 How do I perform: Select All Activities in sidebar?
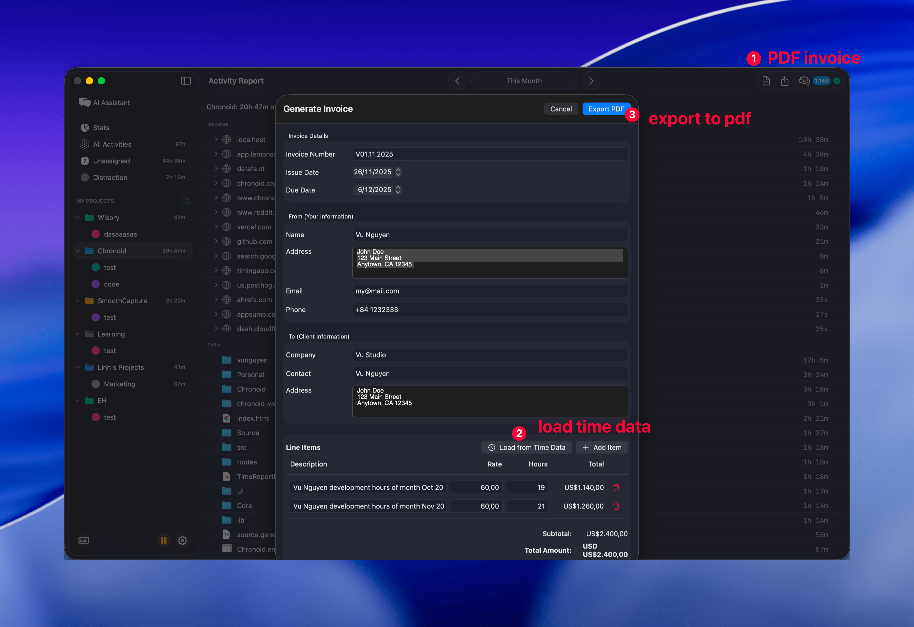point(112,144)
